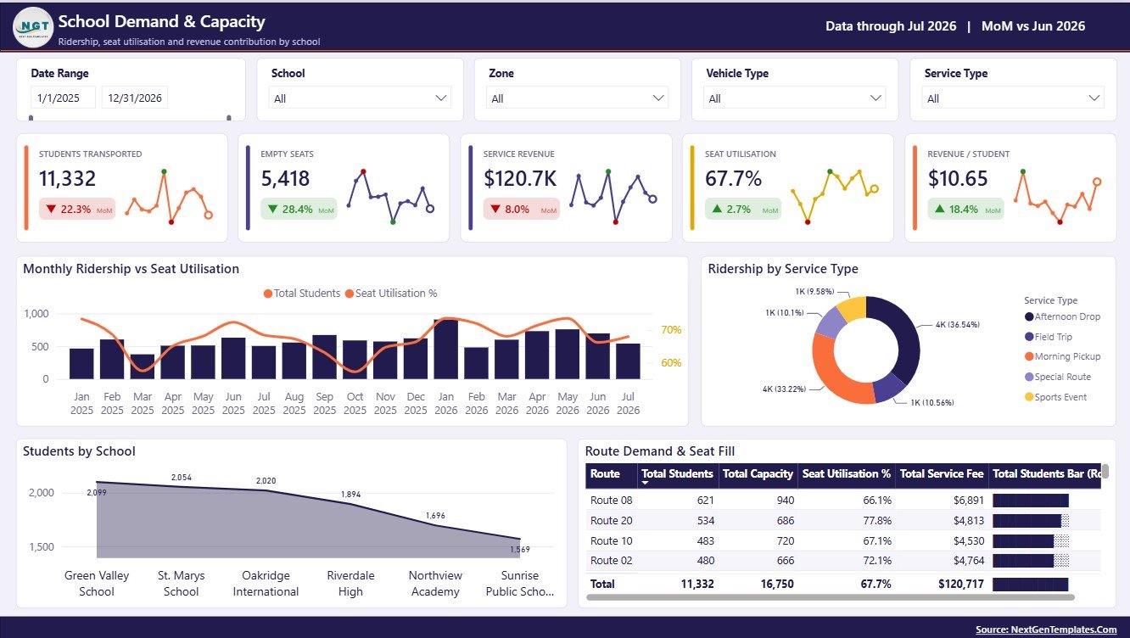
Task: Select the Service Revenue $120.7K value
Action: point(520,179)
